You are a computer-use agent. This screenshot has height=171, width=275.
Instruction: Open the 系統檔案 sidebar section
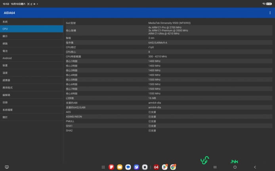[x=32, y=110]
